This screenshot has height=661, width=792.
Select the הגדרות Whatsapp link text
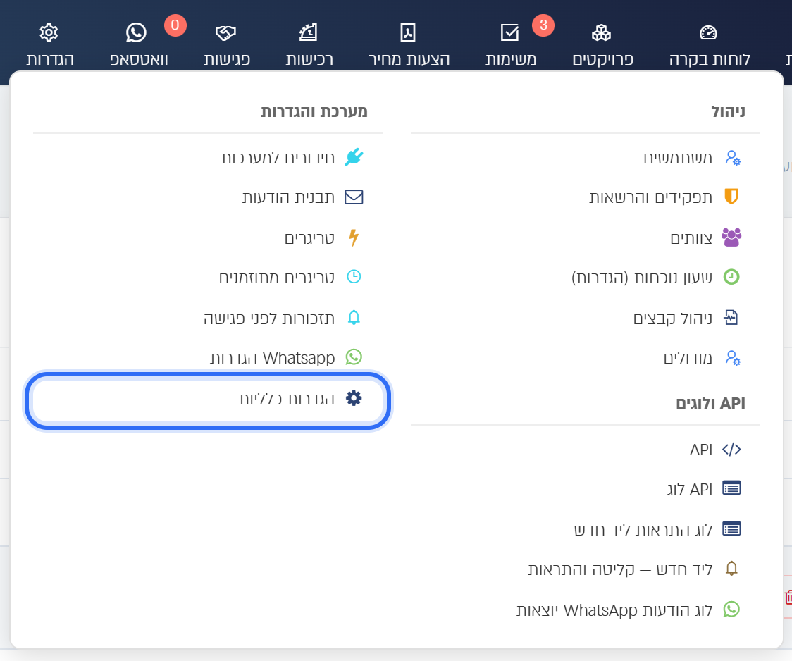tap(272, 358)
